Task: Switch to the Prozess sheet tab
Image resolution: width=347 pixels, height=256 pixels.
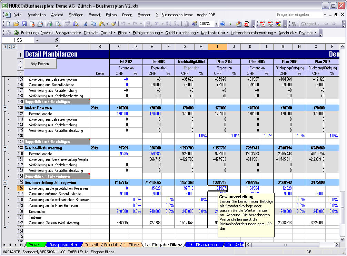Action: [x=35, y=245]
